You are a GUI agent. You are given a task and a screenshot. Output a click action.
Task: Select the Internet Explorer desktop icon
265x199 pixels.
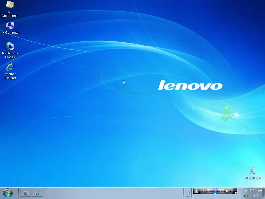click(x=10, y=71)
